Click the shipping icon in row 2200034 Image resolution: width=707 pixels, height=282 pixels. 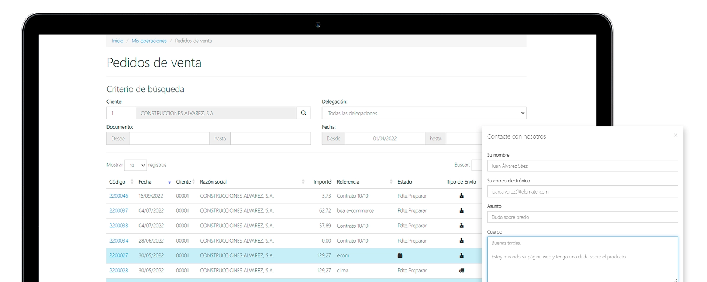(461, 240)
